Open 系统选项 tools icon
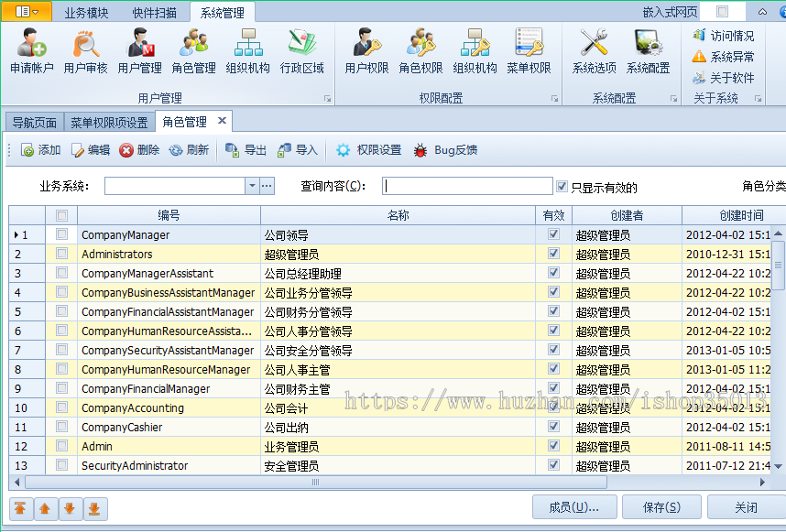This screenshot has height=532, width=786. (x=594, y=51)
